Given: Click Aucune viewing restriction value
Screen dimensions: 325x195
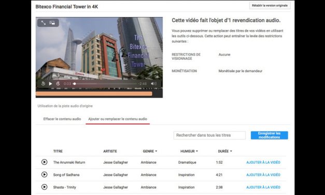Looking at the screenshot, I should (224, 54).
